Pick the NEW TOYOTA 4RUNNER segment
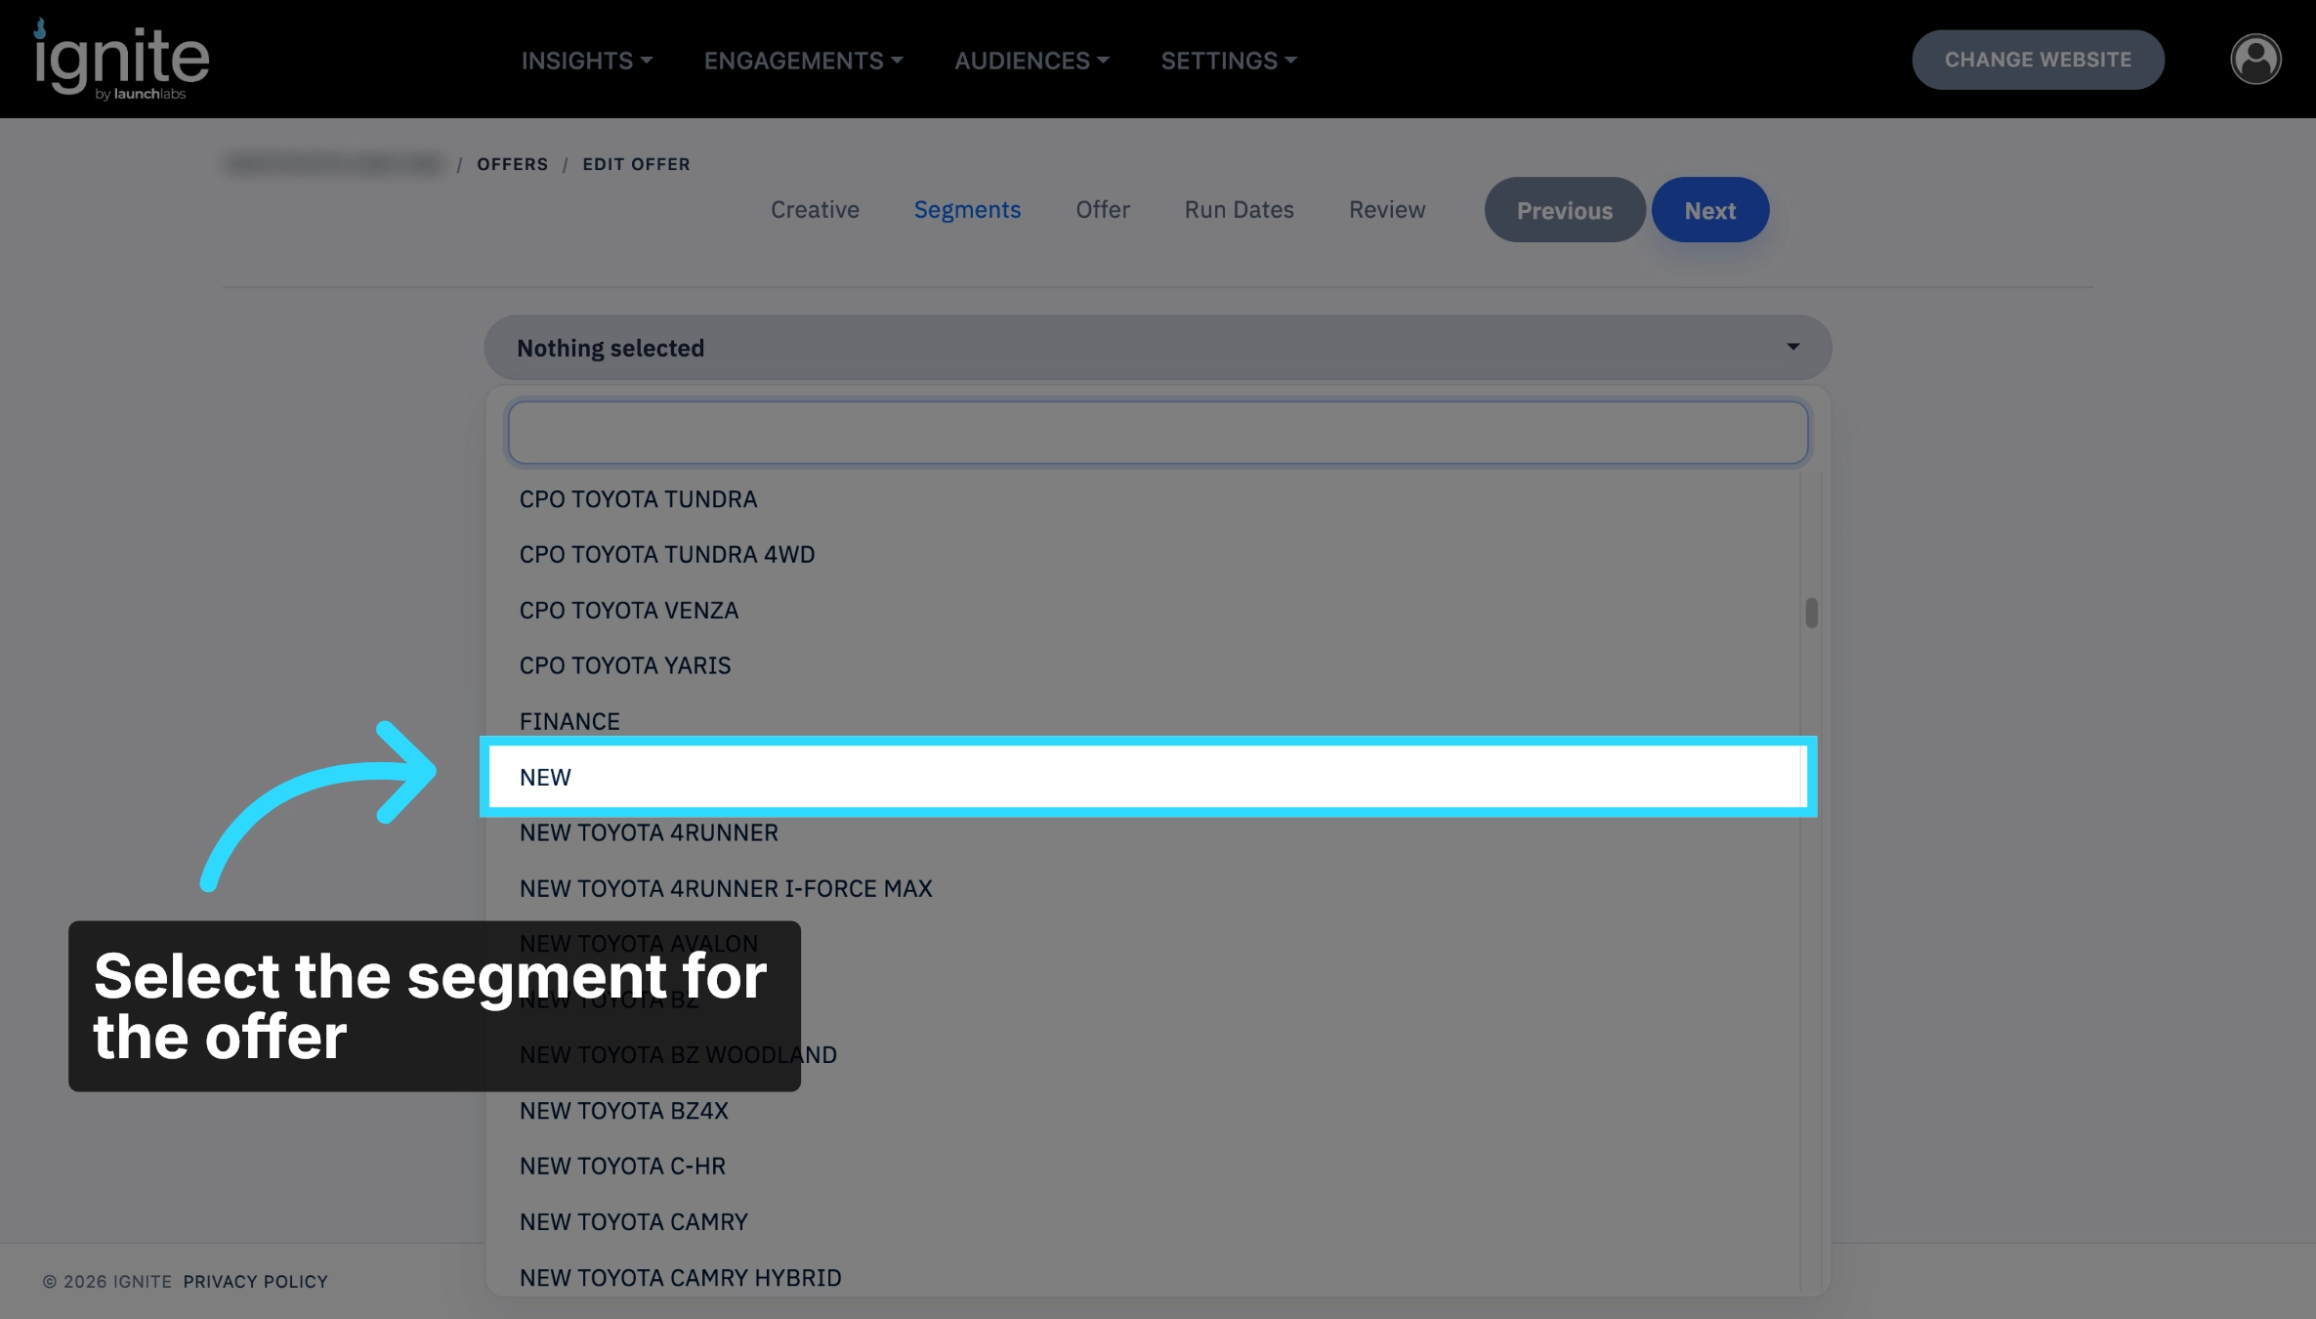 [x=1144, y=833]
